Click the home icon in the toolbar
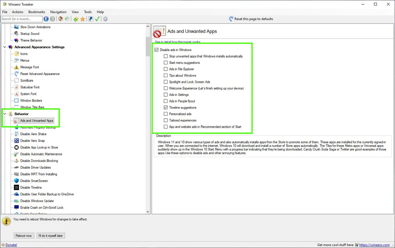The height and width of the screenshot is (248, 395). click(x=60, y=19)
